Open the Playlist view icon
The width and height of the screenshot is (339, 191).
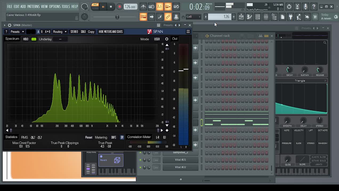tap(241, 17)
